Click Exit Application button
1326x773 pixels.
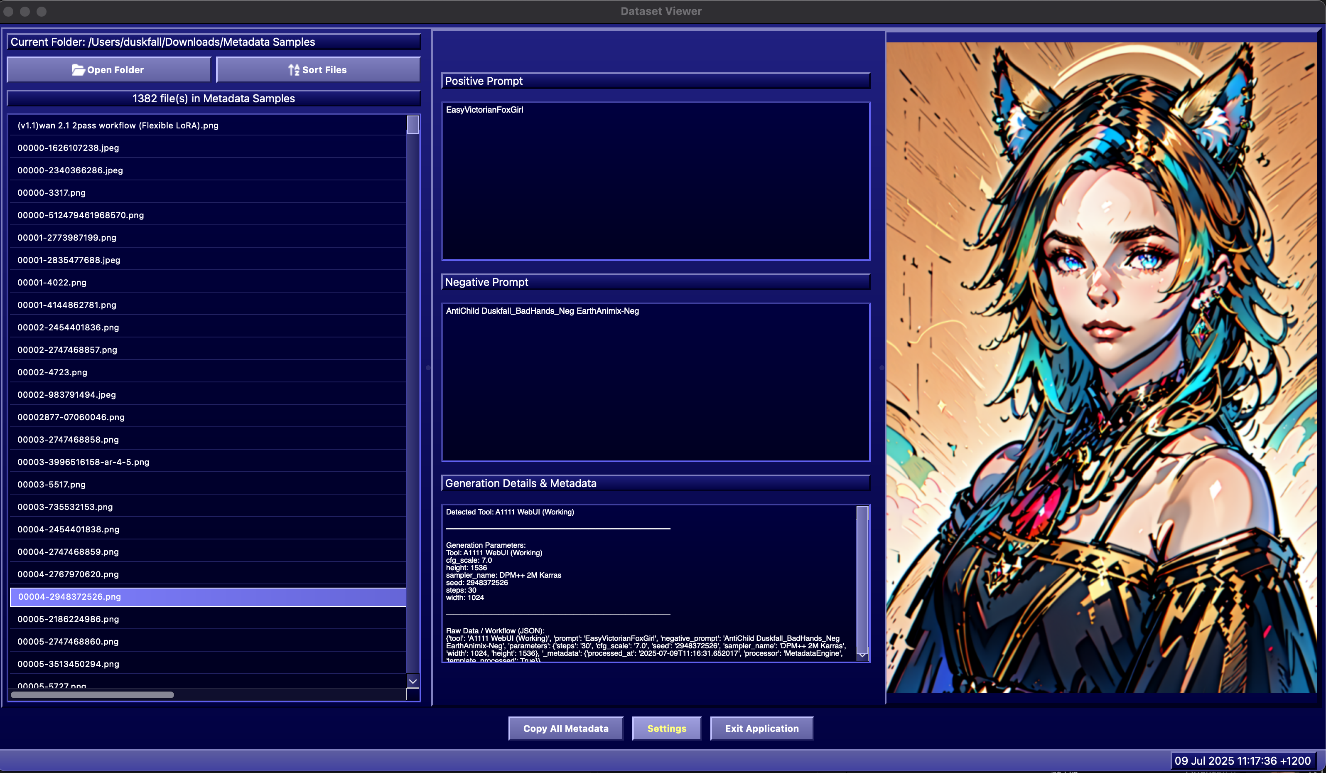(761, 728)
